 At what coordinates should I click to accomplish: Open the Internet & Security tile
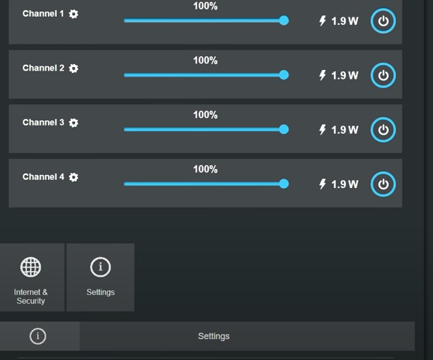coord(32,278)
